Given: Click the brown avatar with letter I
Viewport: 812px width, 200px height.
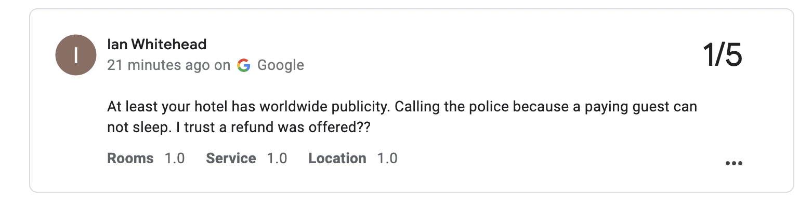Looking at the screenshot, I should click(x=76, y=55).
